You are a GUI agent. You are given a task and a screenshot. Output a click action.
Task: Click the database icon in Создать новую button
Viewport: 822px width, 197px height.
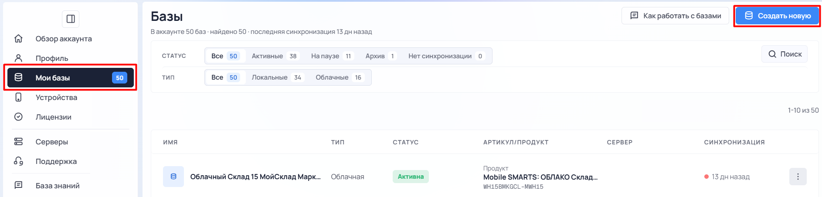(749, 16)
